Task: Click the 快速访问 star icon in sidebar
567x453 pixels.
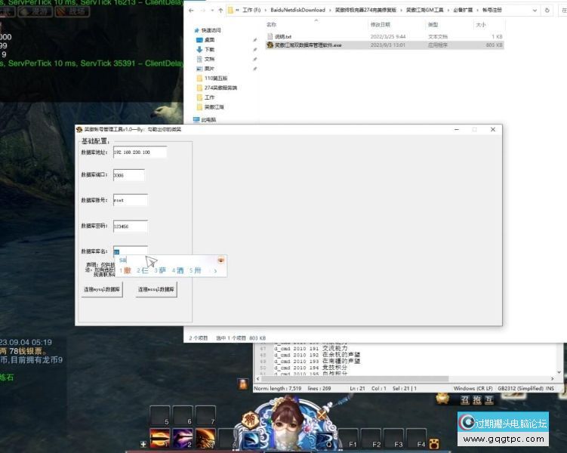Action: coord(197,30)
